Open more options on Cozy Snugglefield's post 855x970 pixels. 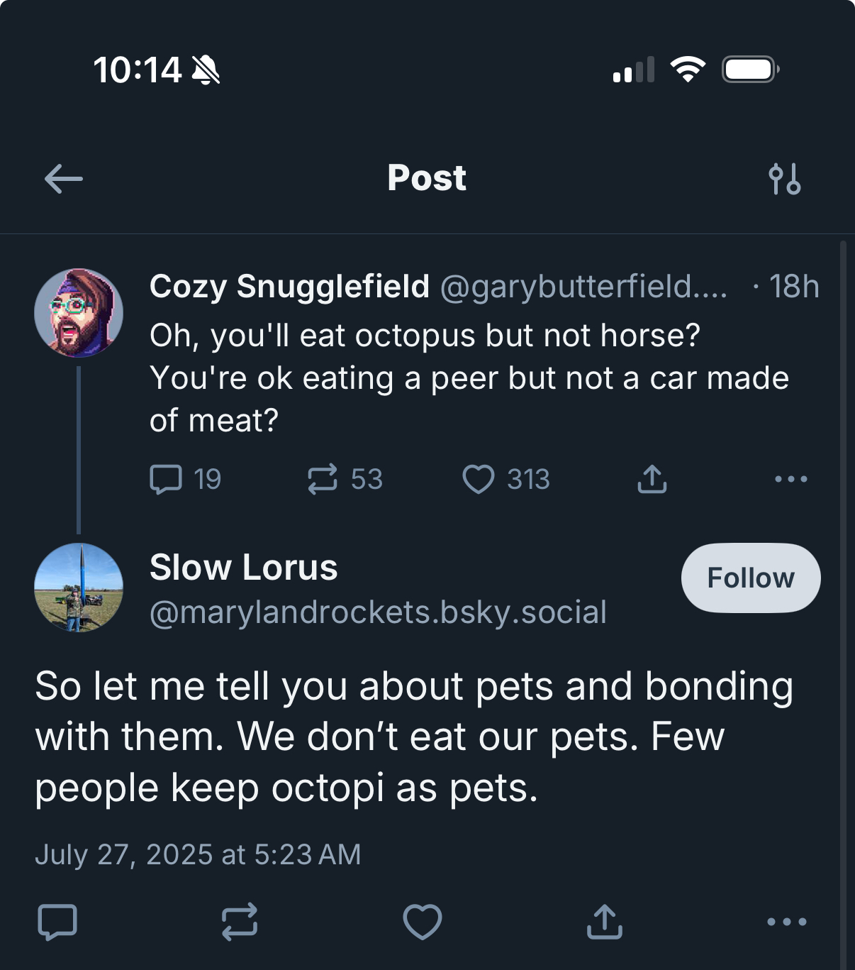tap(791, 479)
